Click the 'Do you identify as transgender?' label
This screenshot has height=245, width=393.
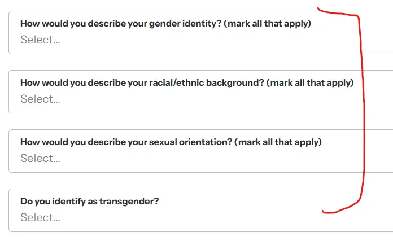click(89, 202)
